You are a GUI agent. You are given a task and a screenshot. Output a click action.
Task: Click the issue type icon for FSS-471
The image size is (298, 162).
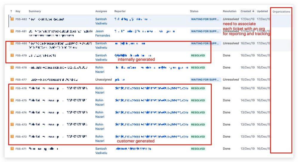pyautogui.click(x=12, y=149)
